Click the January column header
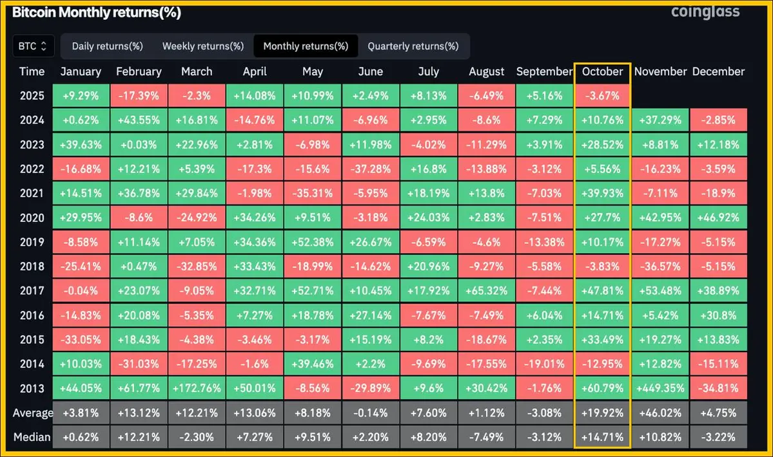Screen dimensions: 773x457 [81, 72]
